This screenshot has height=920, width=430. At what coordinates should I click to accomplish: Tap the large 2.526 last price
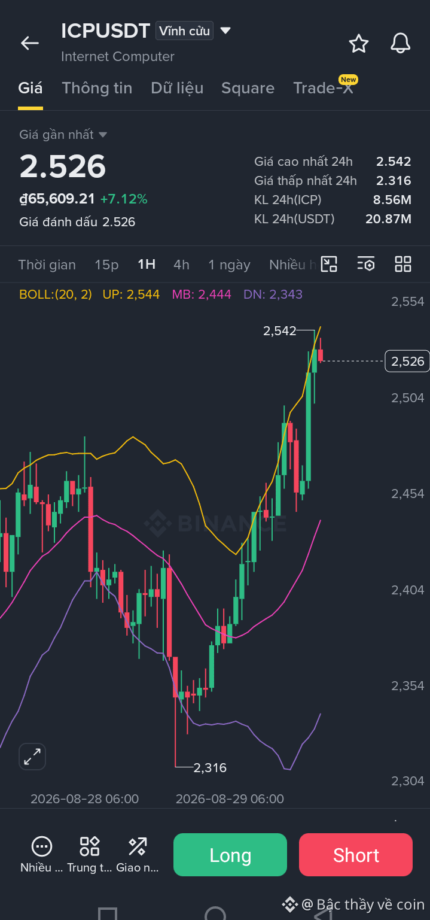pyautogui.click(x=63, y=166)
